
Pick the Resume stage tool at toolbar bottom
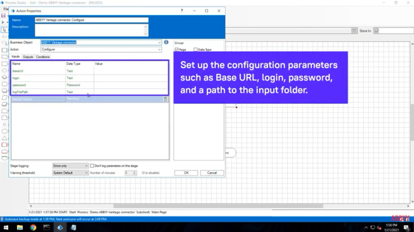click(x=5, y=158)
